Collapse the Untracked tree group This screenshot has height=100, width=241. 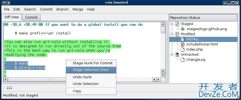pyautogui.click(x=172, y=55)
